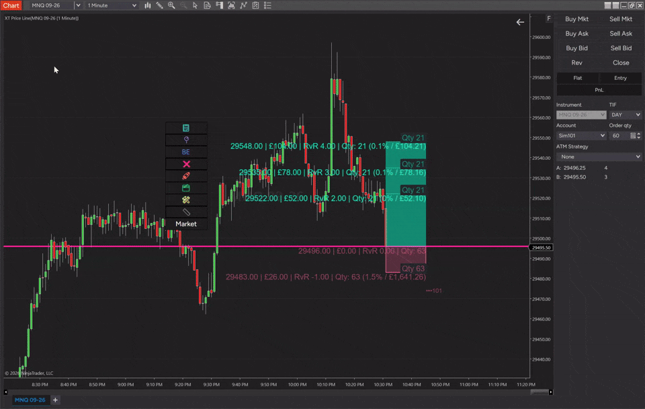Click the B: 29495.50 bid price text
This screenshot has width=645, height=409.
(x=571, y=177)
